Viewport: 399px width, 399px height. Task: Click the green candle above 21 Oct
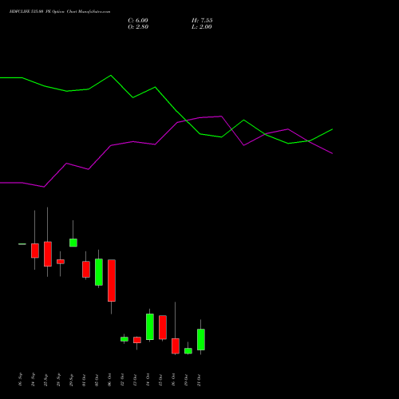tap(201, 340)
